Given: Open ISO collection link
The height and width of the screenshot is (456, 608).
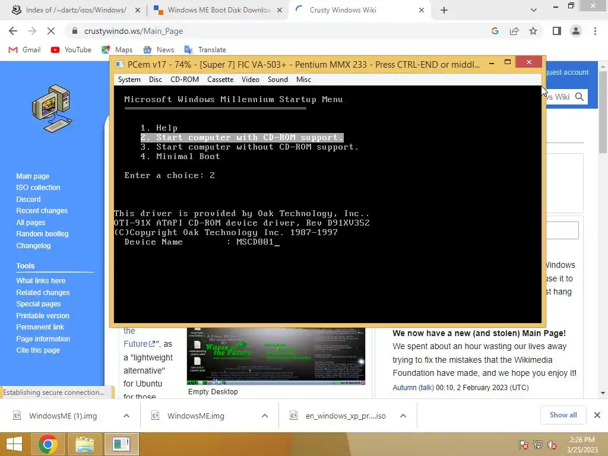Looking at the screenshot, I should point(38,187).
